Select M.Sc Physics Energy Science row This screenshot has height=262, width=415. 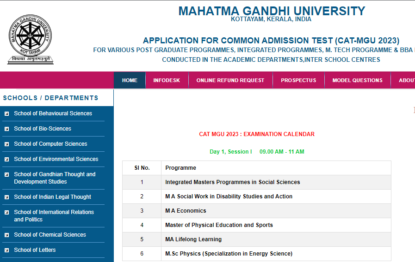tap(257, 254)
